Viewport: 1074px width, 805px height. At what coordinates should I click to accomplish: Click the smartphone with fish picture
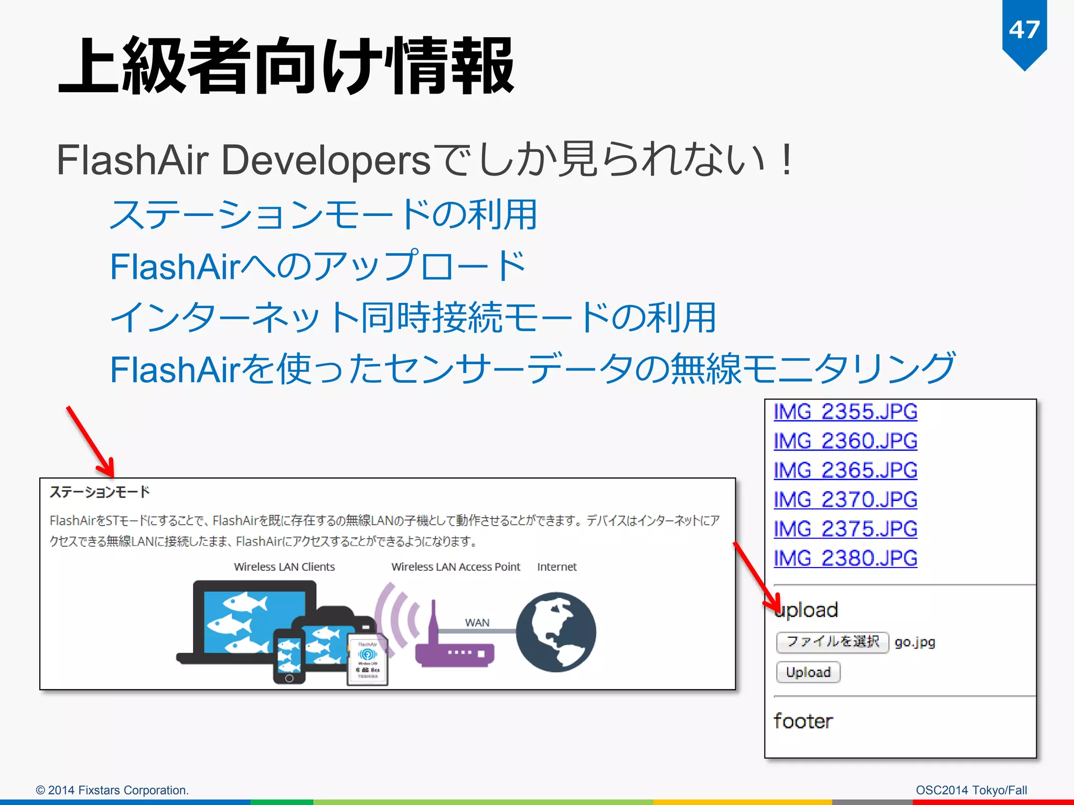289,656
